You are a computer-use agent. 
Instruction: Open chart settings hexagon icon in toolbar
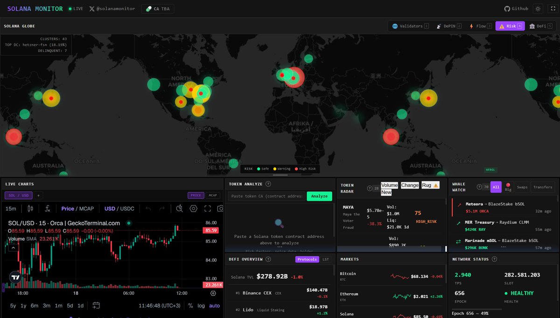pos(194,209)
